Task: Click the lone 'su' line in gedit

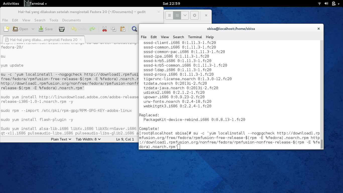Action: 3,56
